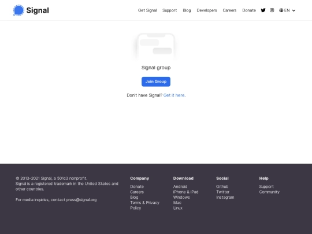The image size is (312, 234).
Task: Open the footer Donate link
Action: (x=137, y=187)
